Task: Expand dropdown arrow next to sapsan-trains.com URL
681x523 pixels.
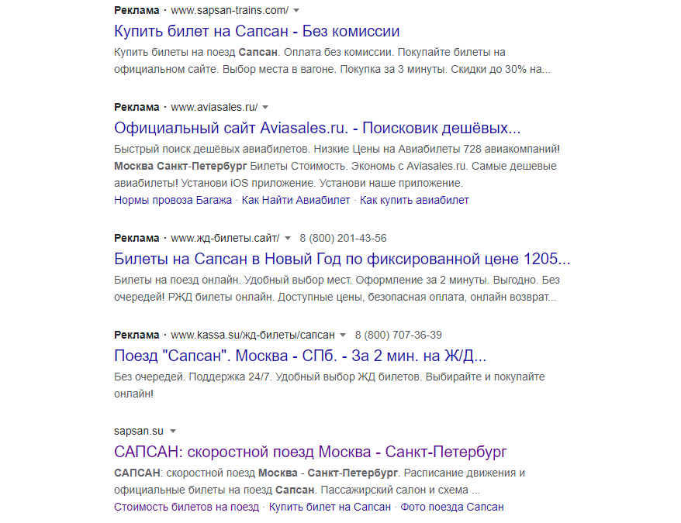Action: 296,10
